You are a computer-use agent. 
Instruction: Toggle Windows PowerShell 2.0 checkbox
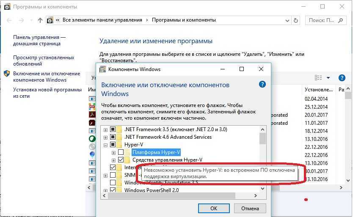coord(113,190)
